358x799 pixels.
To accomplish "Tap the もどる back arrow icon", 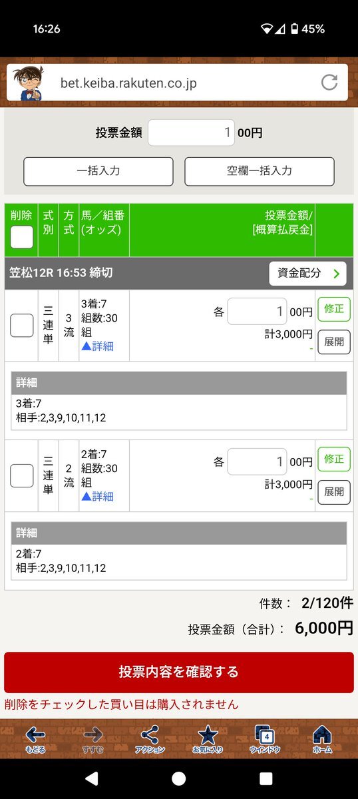I will click(x=35, y=734).
